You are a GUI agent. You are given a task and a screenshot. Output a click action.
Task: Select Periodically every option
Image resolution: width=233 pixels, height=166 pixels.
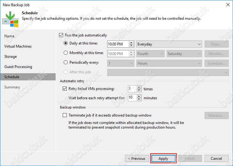click(66, 62)
